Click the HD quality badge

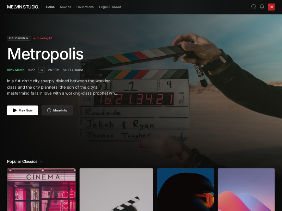coord(41,70)
